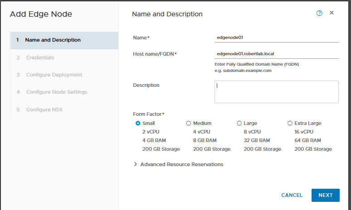Click the help question mark icon

319,13
